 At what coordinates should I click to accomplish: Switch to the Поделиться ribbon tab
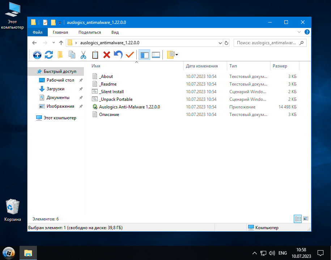[x=90, y=32]
